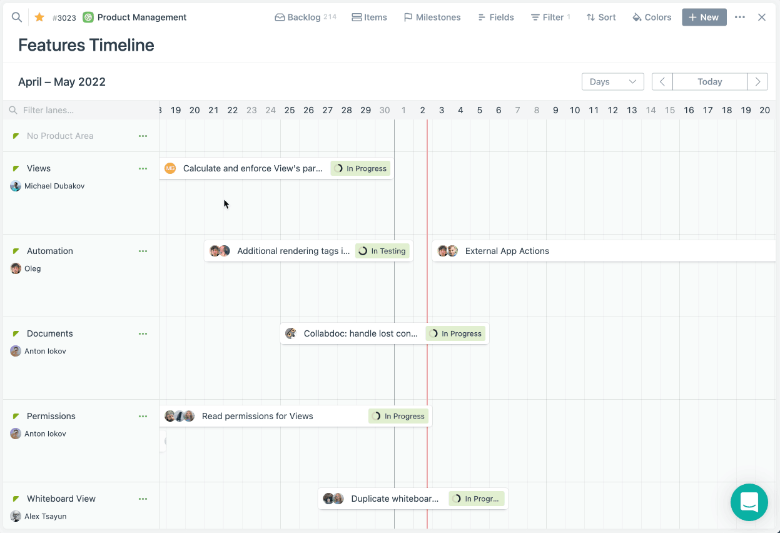Toggle the favorite star icon
This screenshot has height=533, width=780.
click(39, 18)
